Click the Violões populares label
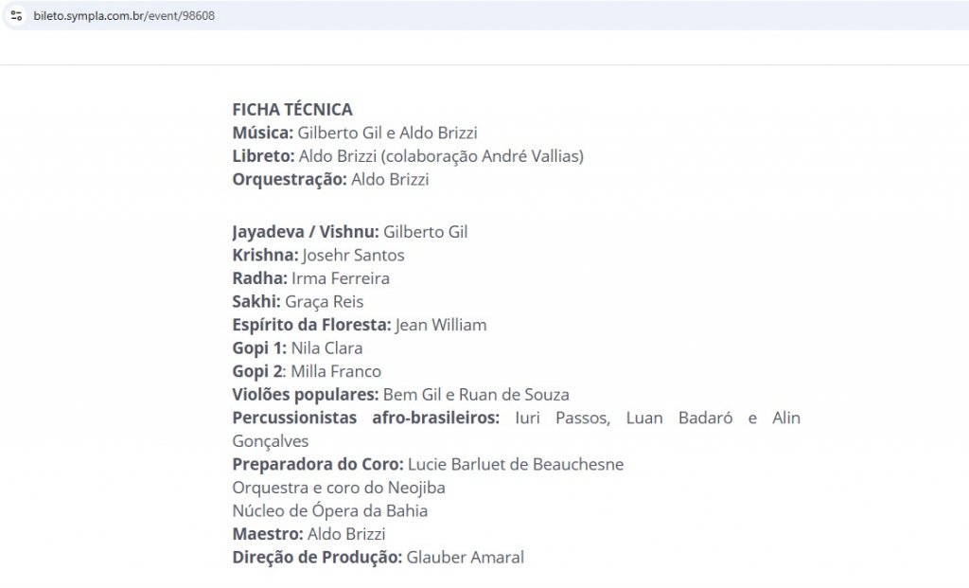 coord(305,395)
